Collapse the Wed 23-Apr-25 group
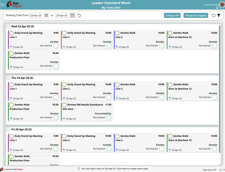 (8, 26)
